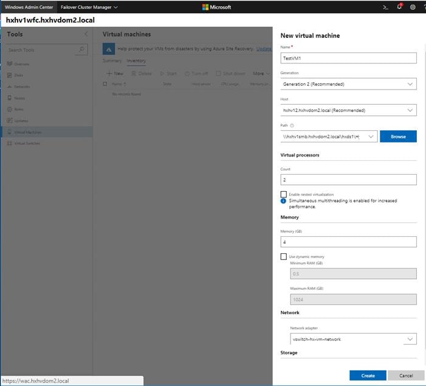Open the PowerShell console icon in header
This screenshot has height=386, width=426.
385,7
